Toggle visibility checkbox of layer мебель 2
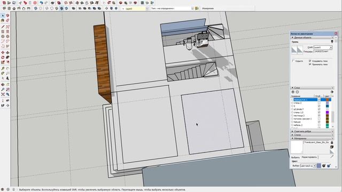342x192 pixels. [x=319, y=125]
